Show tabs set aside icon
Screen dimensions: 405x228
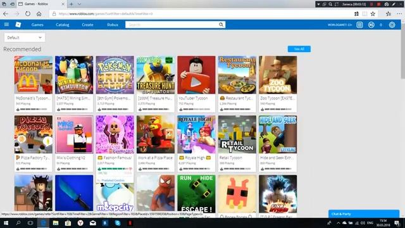click(4, 4)
